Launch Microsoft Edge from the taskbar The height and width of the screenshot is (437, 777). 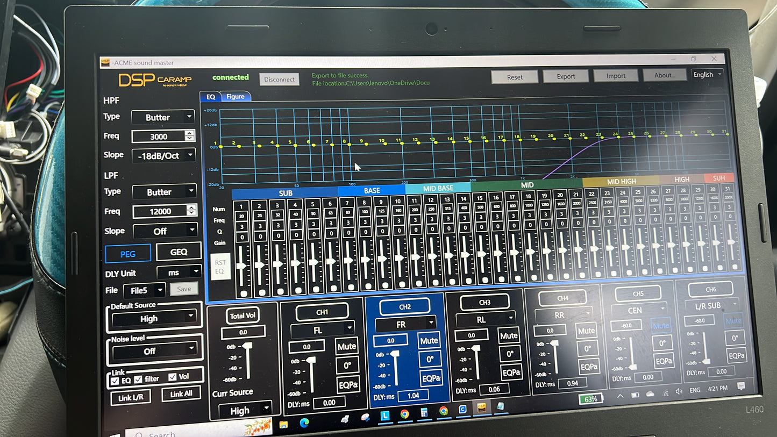pos(304,422)
